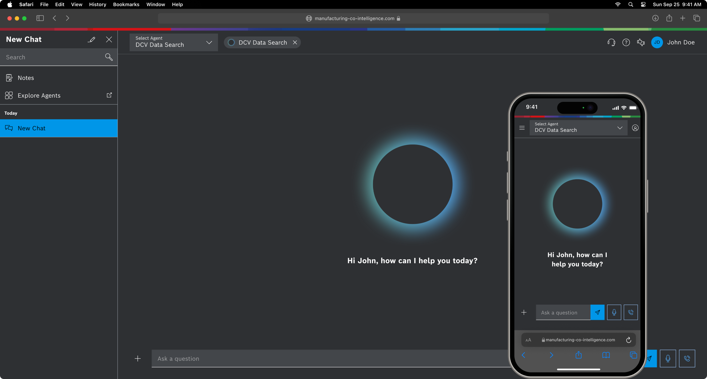This screenshot has width=707, height=379.
Task: Expand the desktop Select Agent dropdown
Action: (173, 42)
